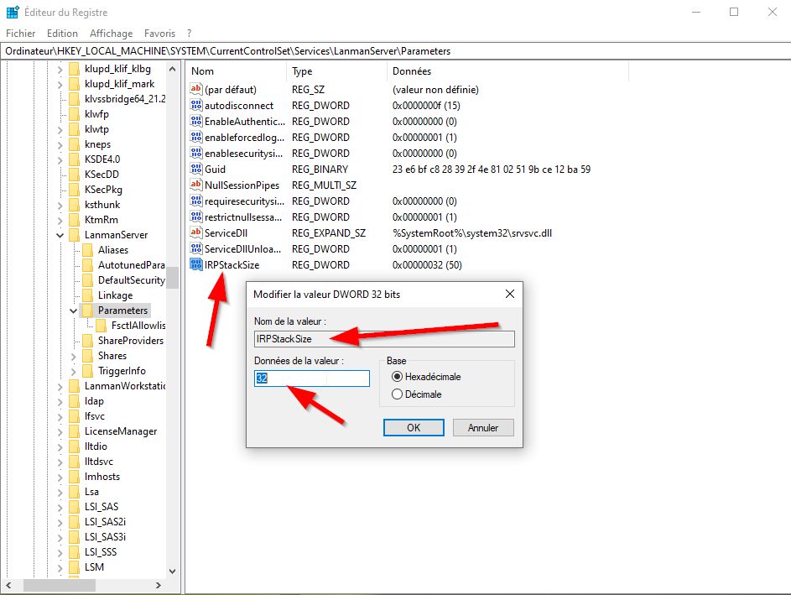Open the Fichier menu
Image resolution: width=791 pixels, height=595 pixels.
(21, 34)
